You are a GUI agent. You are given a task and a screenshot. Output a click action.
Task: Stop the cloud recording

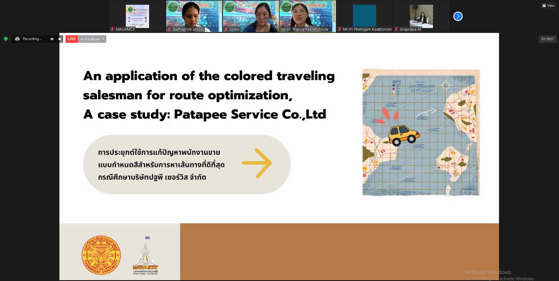coord(60,39)
